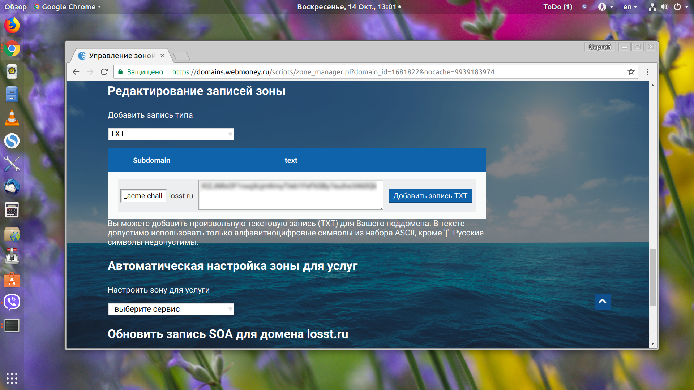Launch Firefox from the dock
Viewport: 694px width, 390px height.
[x=12, y=25]
